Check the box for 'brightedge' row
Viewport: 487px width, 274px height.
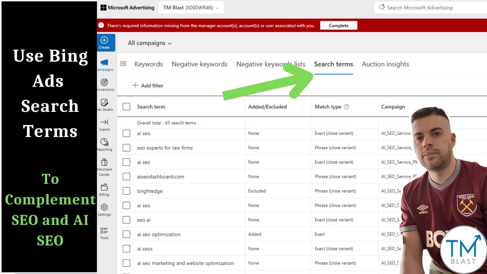[126, 191]
